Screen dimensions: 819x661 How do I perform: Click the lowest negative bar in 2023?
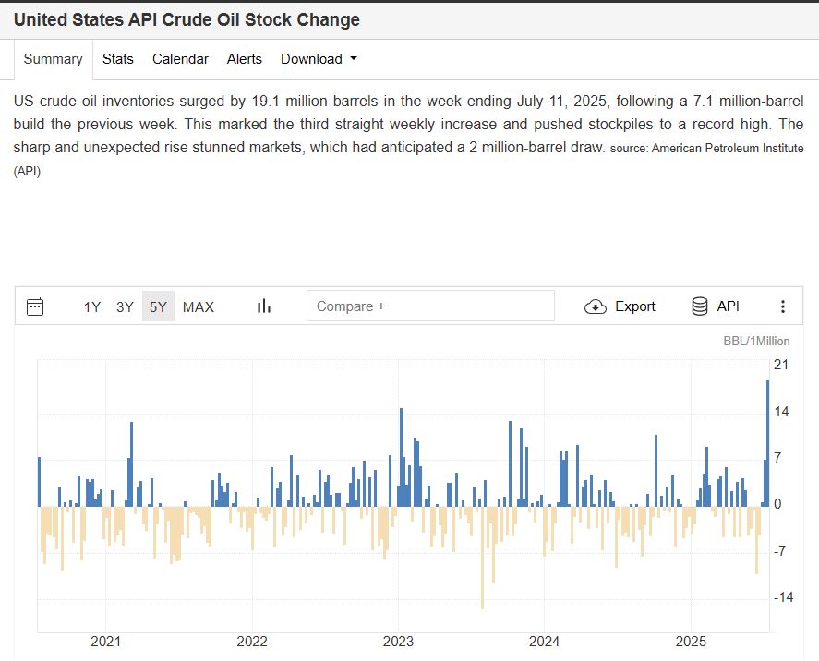click(x=482, y=557)
